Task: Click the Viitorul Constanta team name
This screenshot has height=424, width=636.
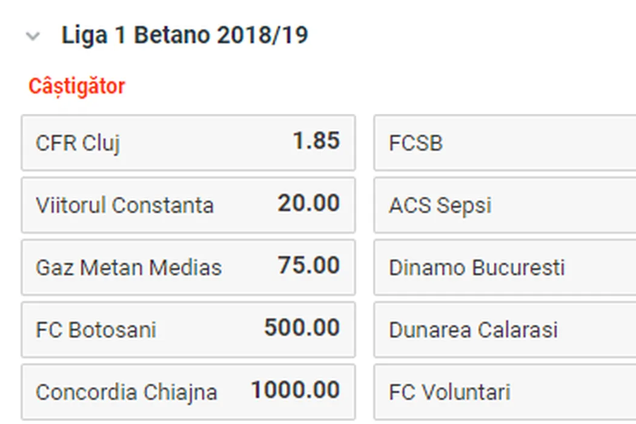Action: pyautogui.click(x=124, y=206)
